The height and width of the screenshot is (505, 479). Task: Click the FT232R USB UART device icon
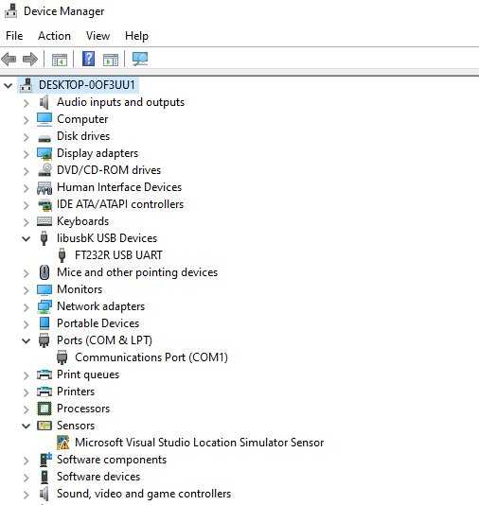[x=62, y=255]
